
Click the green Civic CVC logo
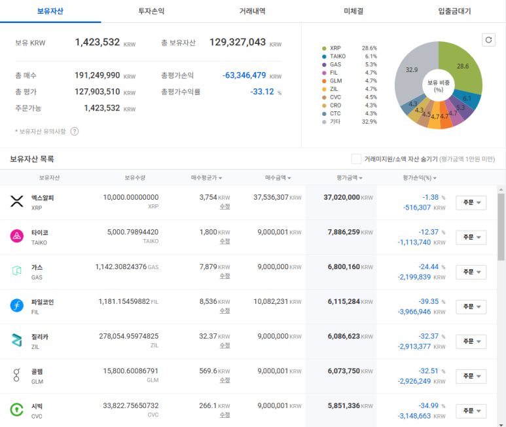17,409
